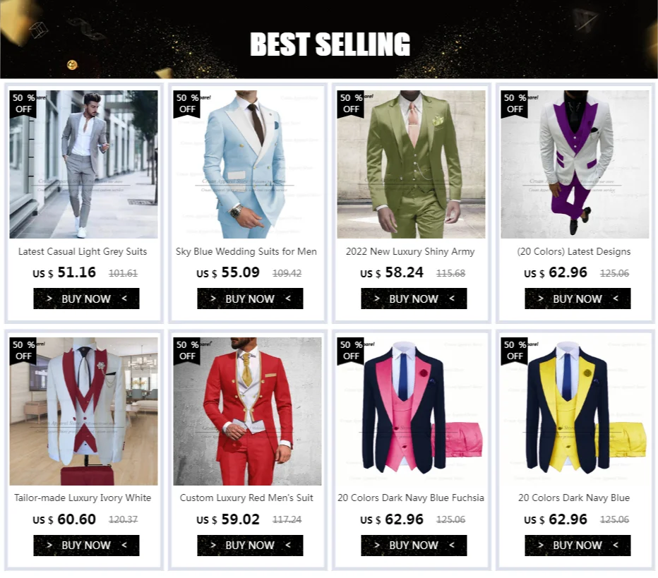This screenshot has width=658, height=578.
Task: Open the 2022 New Luxury Shiny Army title
Action: (x=410, y=252)
